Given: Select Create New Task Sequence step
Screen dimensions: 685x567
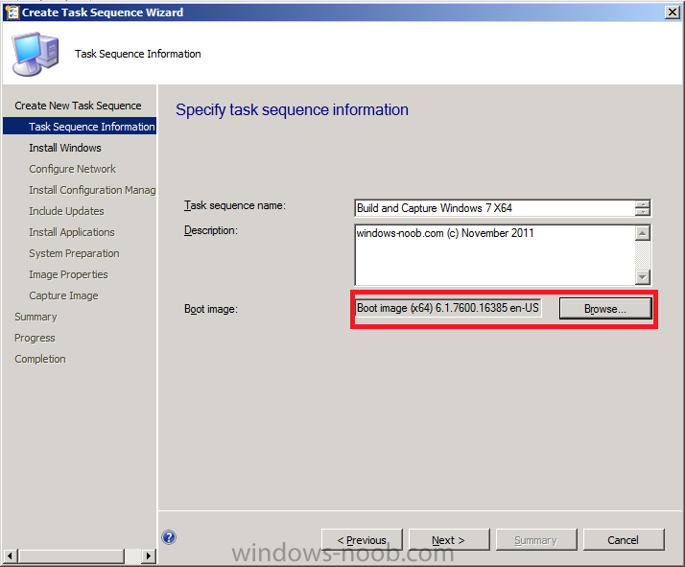Looking at the screenshot, I should pos(78,106).
